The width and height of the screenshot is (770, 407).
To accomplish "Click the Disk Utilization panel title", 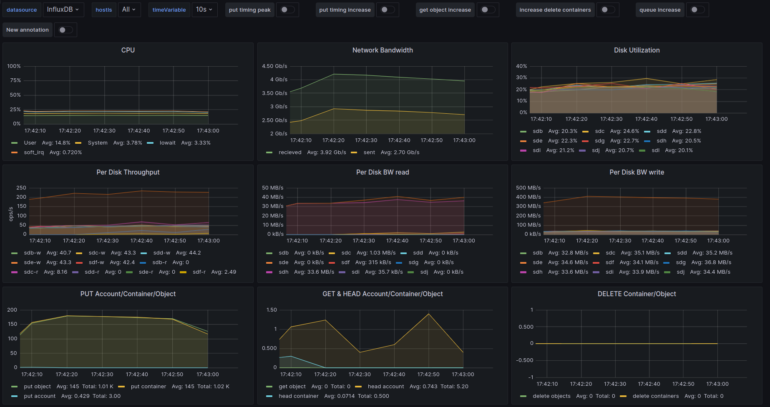I will 637,50.
